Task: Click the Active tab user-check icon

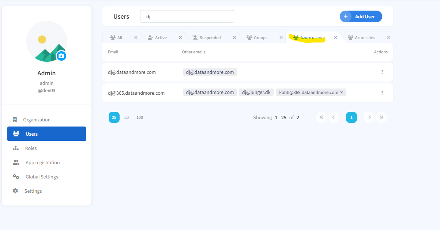Action: coord(150,38)
